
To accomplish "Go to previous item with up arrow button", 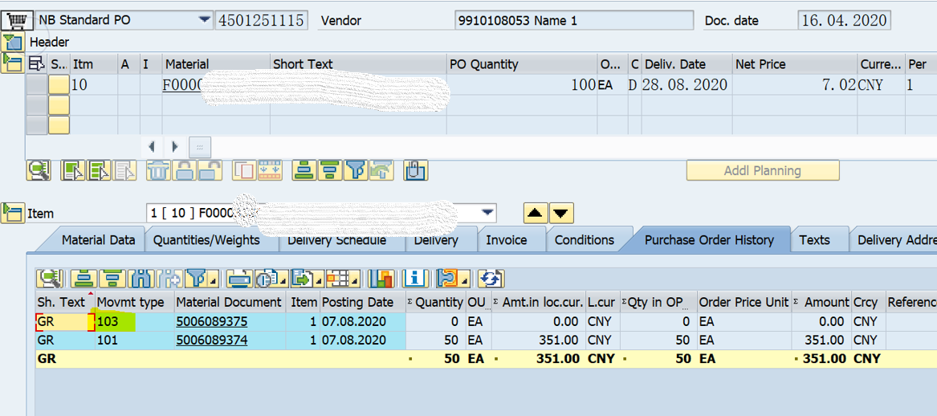I will [535, 212].
